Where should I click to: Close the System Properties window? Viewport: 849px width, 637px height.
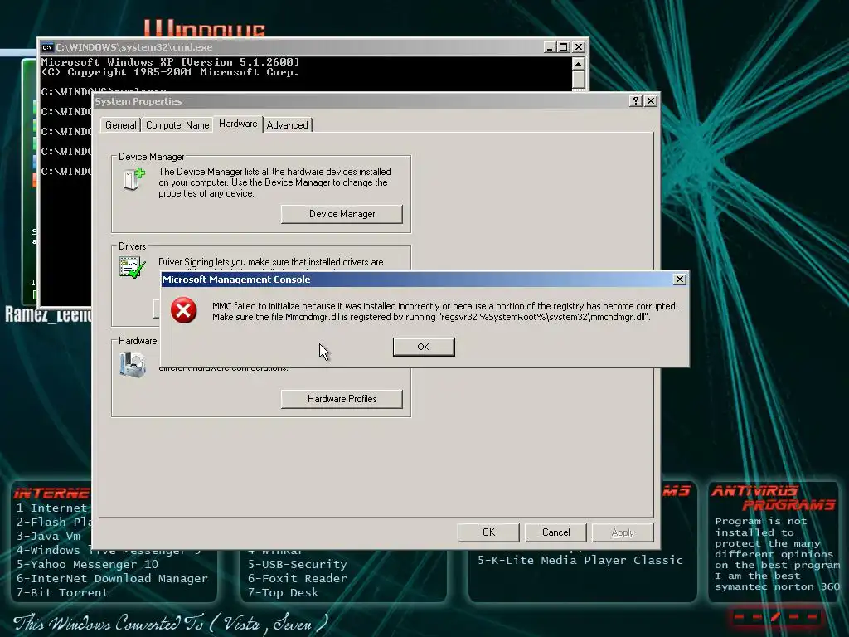(651, 100)
